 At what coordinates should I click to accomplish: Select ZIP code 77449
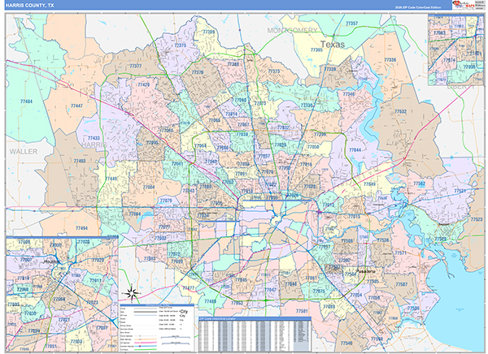coord(111,179)
